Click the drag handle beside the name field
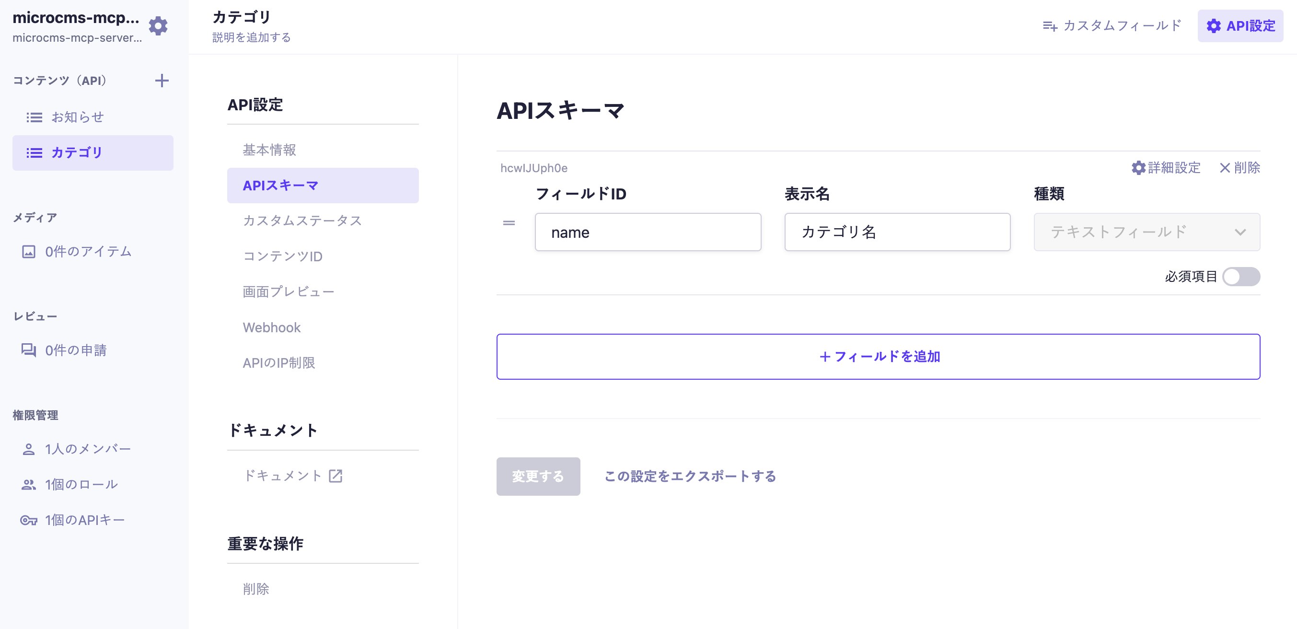This screenshot has width=1297, height=629. (x=509, y=222)
